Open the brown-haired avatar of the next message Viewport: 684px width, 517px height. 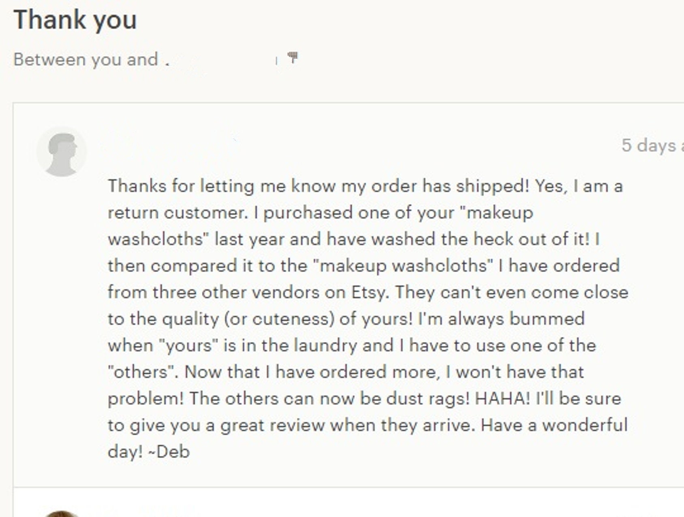62,514
